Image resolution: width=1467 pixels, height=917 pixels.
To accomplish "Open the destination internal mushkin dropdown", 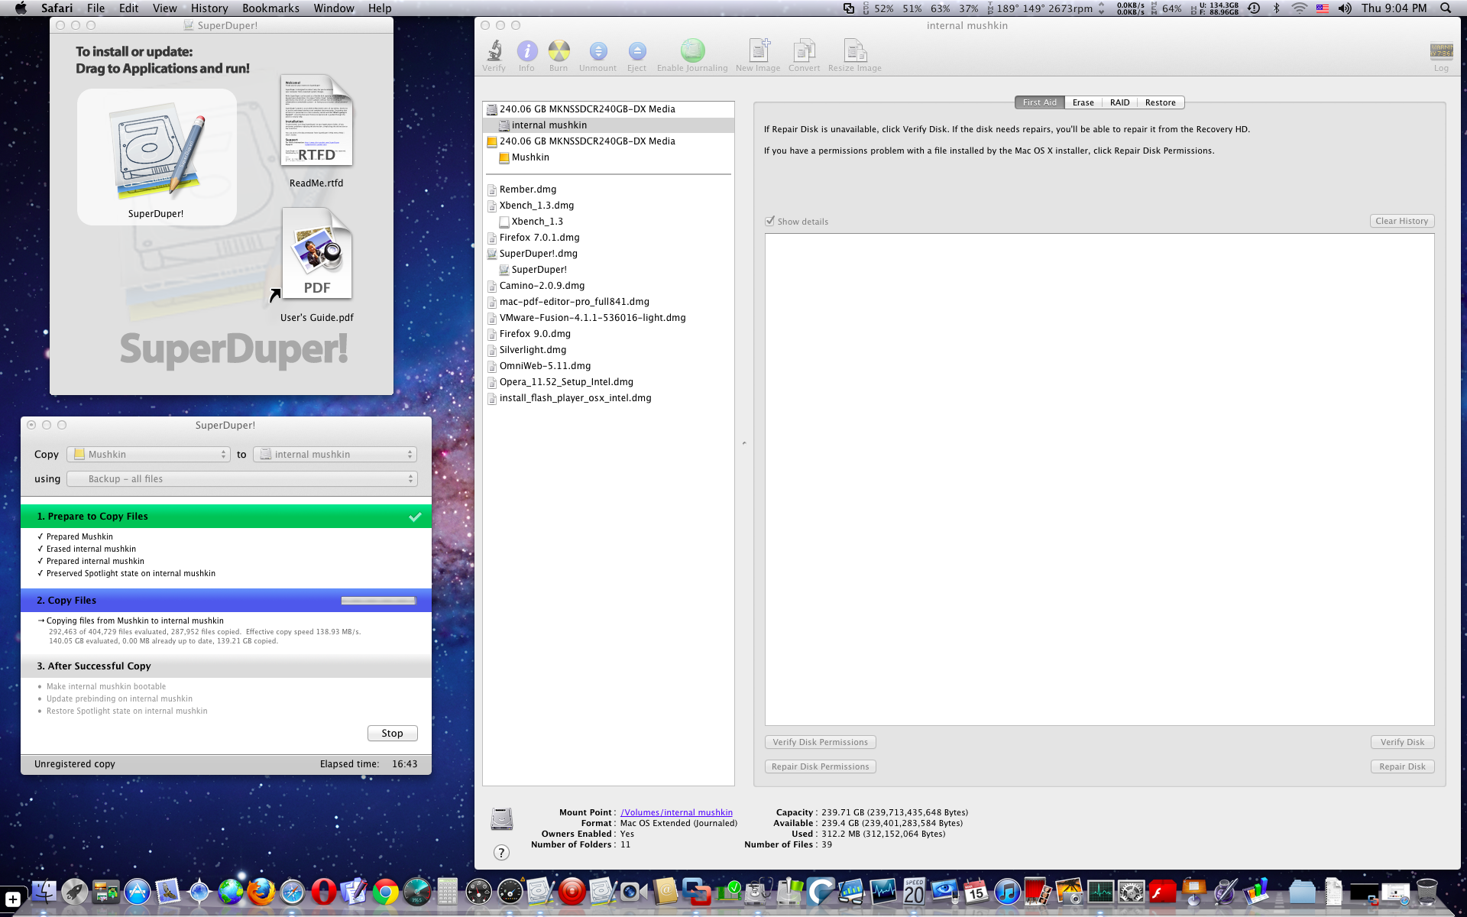I will click(x=335, y=455).
